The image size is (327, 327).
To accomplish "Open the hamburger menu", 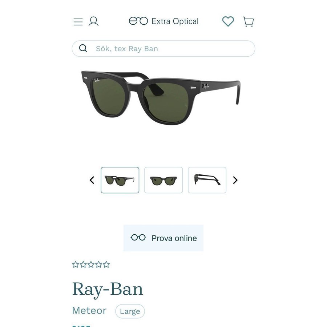I will [78, 22].
